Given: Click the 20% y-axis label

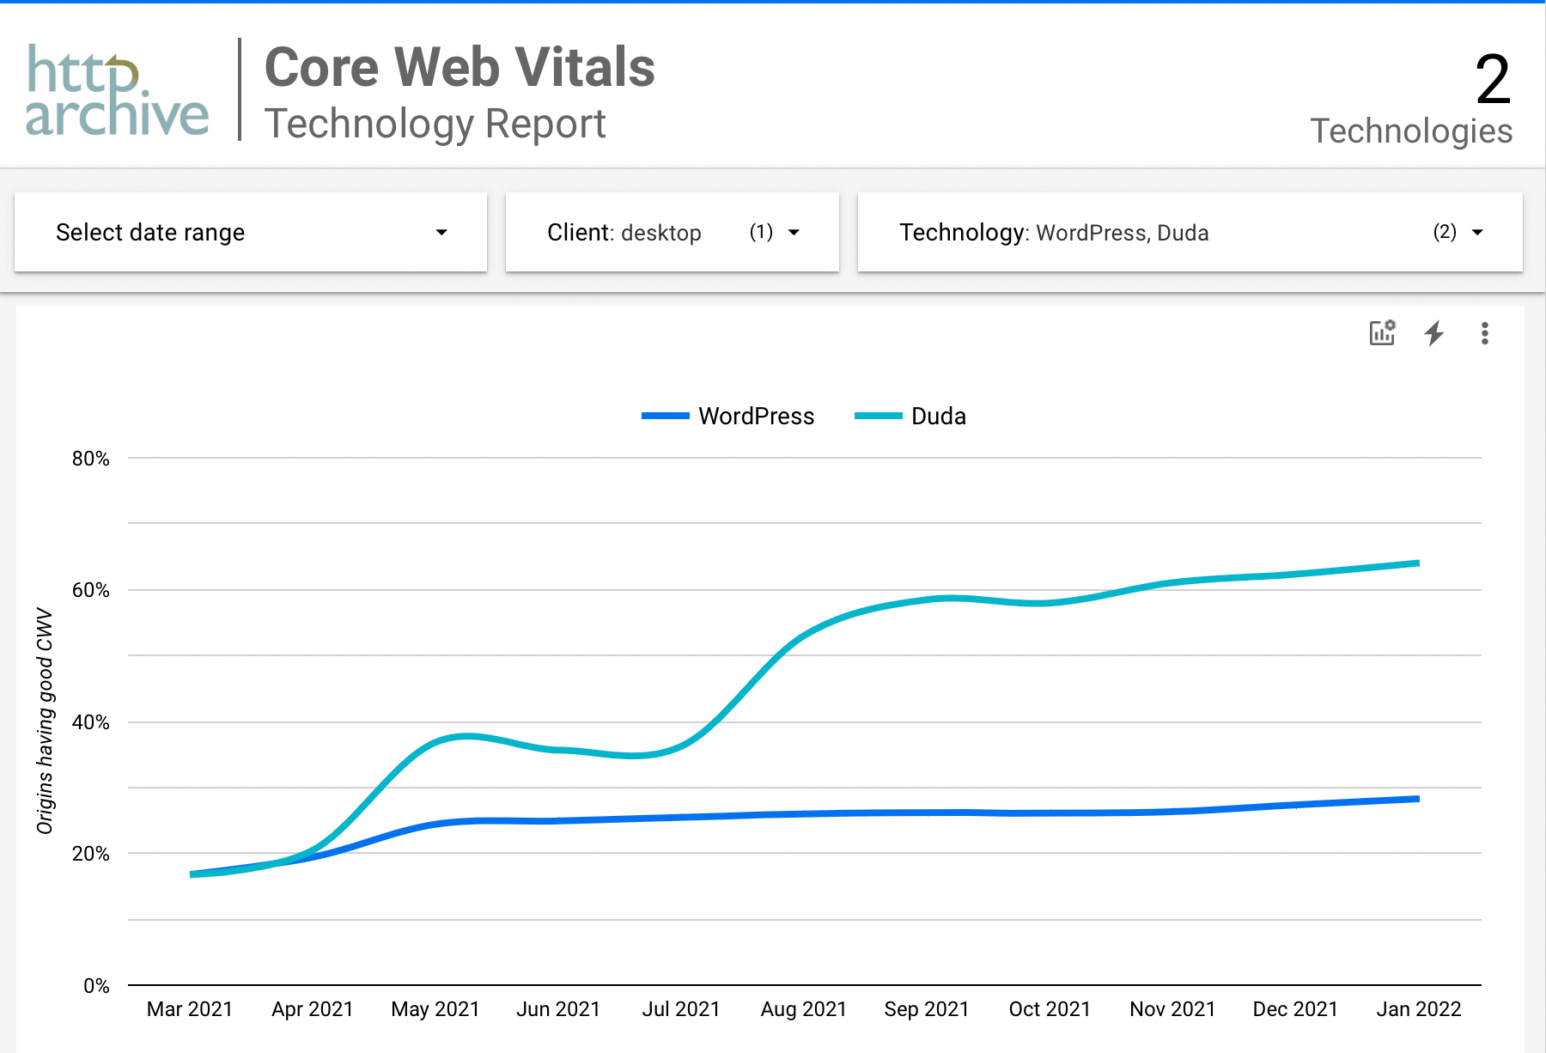Looking at the screenshot, I should 91,854.
